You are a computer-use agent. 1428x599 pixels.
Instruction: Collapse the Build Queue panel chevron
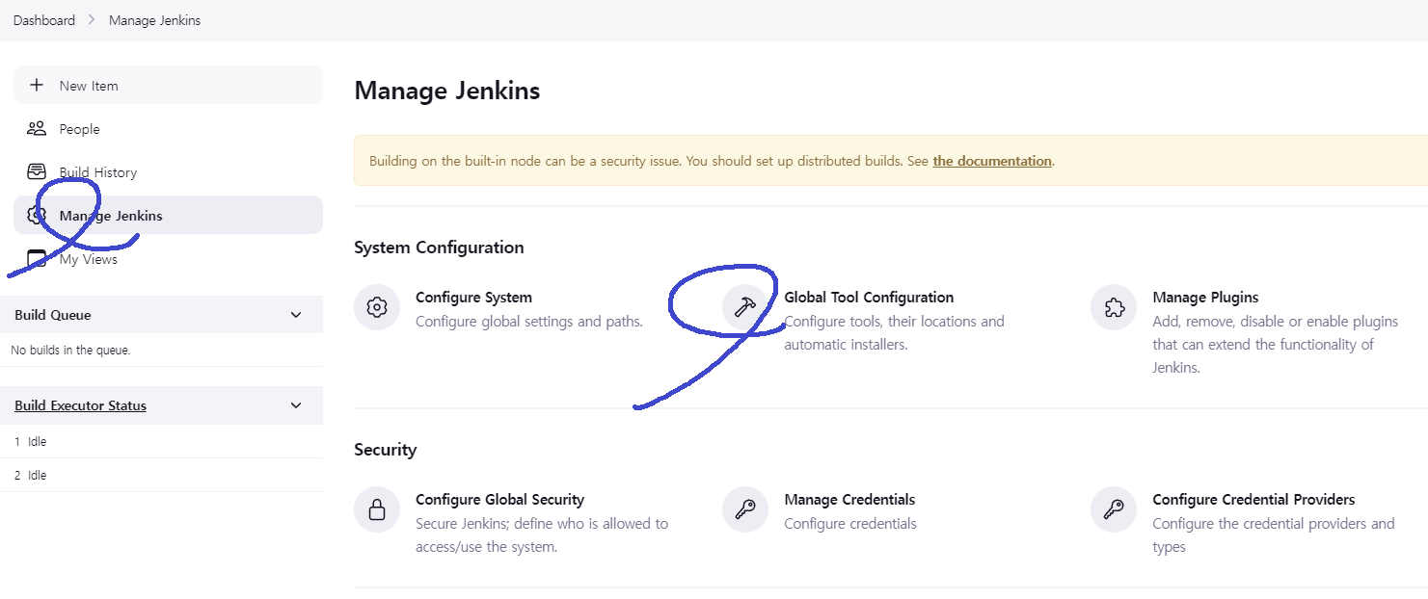click(296, 315)
